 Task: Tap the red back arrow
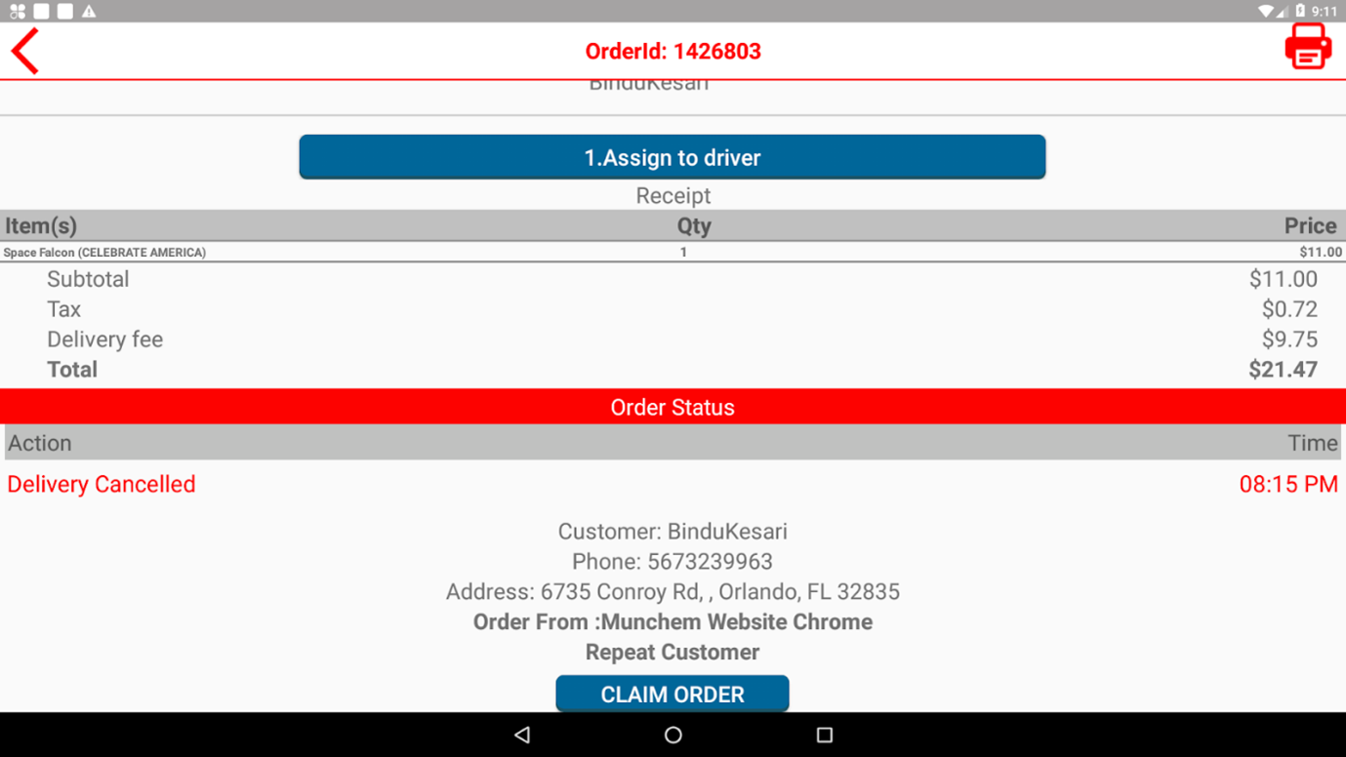tap(25, 51)
